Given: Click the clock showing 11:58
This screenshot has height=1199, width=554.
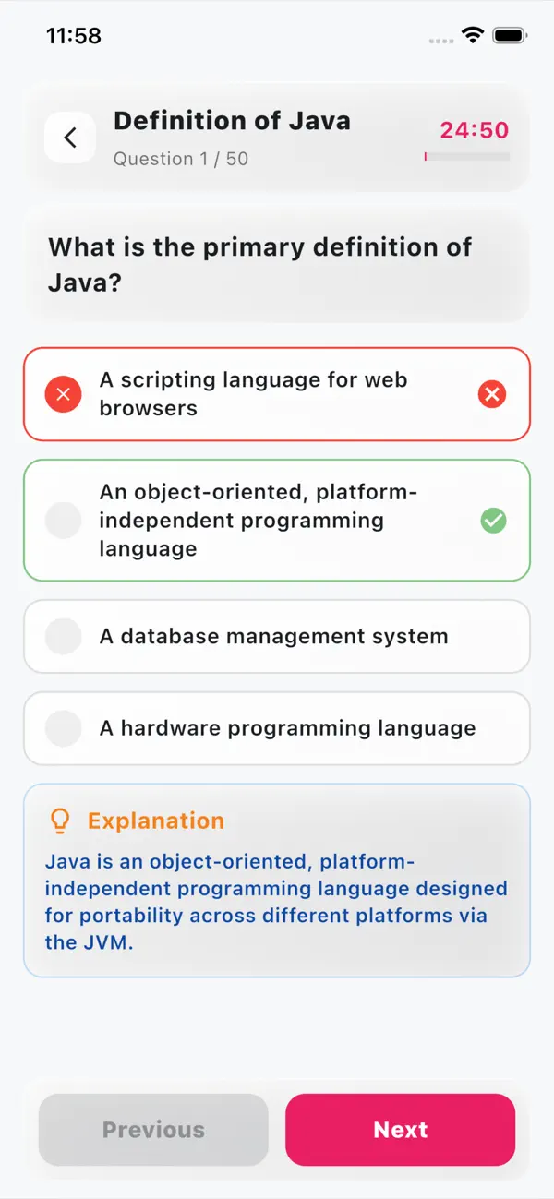Looking at the screenshot, I should pyautogui.click(x=72, y=35).
